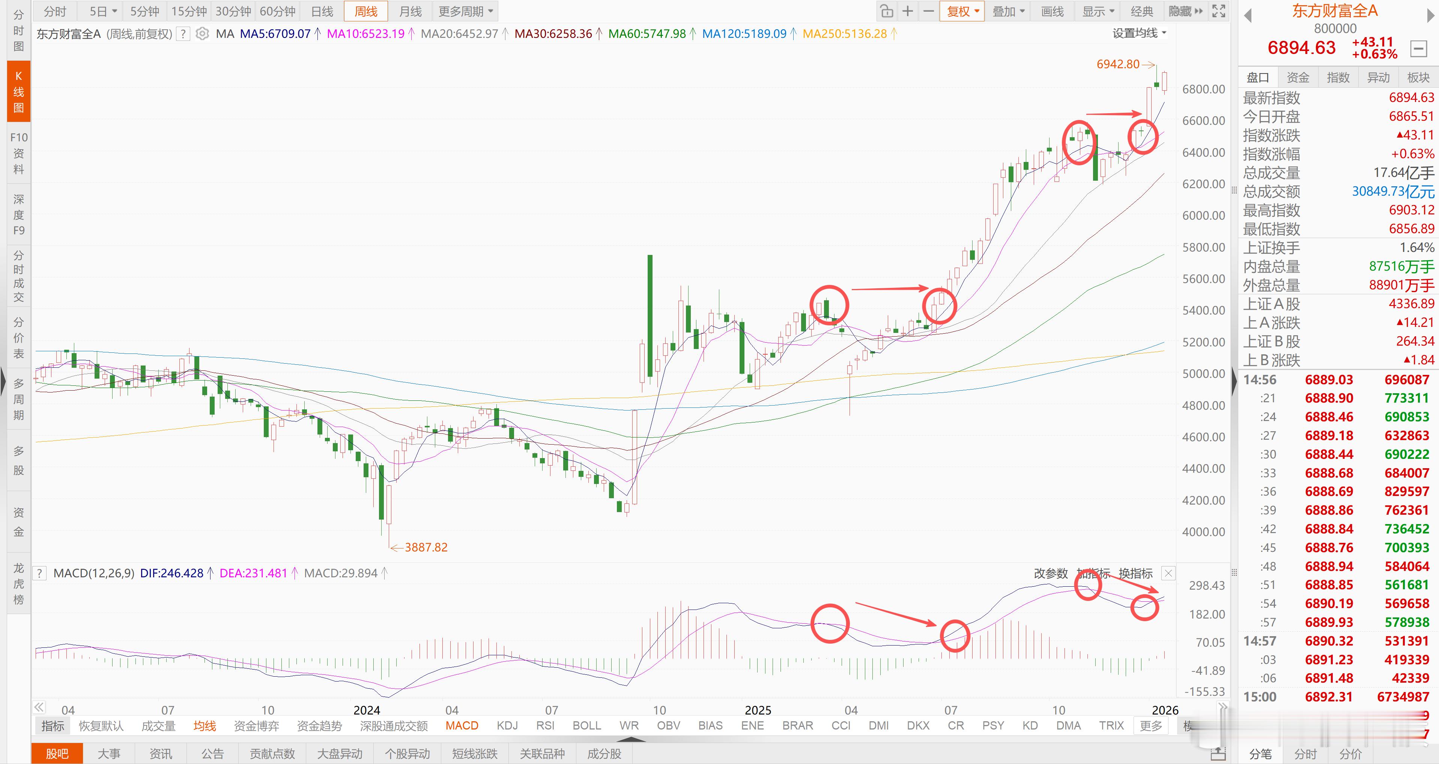This screenshot has height=764, width=1439.
Task: Open MA settings gear icon
Action: [202, 34]
